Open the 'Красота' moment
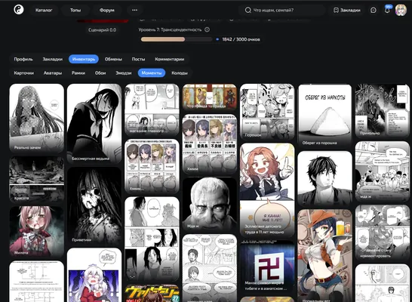 click(36, 180)
